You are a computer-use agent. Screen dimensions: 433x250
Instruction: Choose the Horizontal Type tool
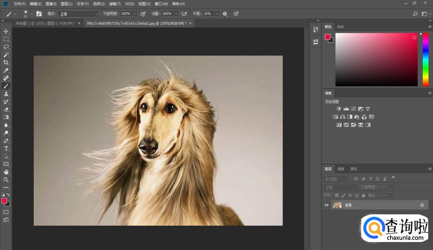tap(6, 149)
